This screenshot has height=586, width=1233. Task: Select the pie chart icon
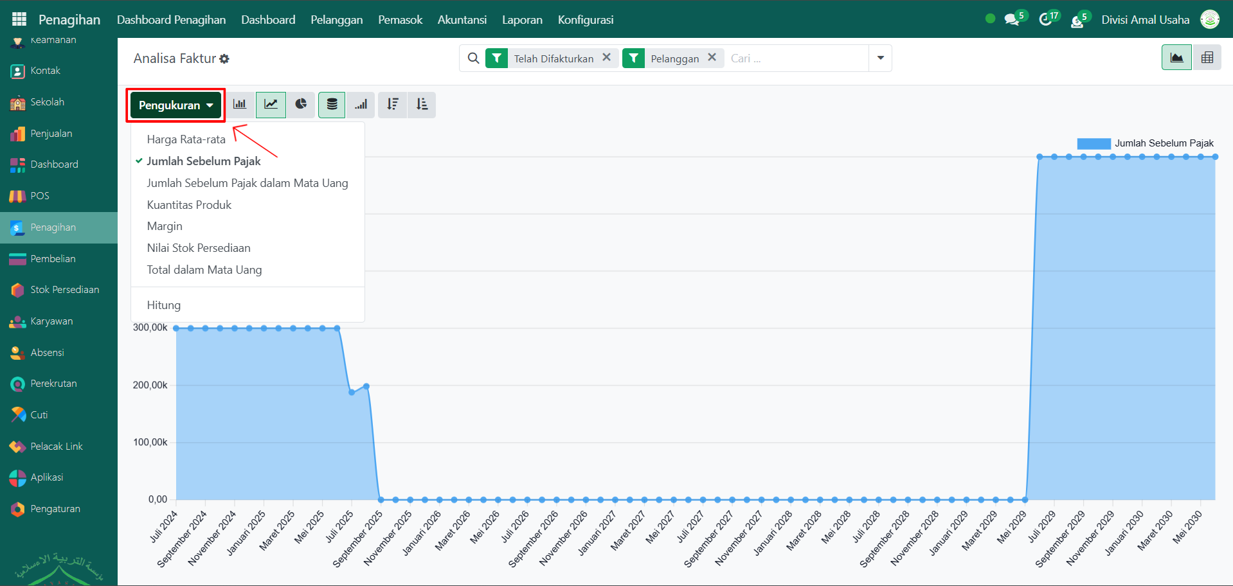click(301, 105)
